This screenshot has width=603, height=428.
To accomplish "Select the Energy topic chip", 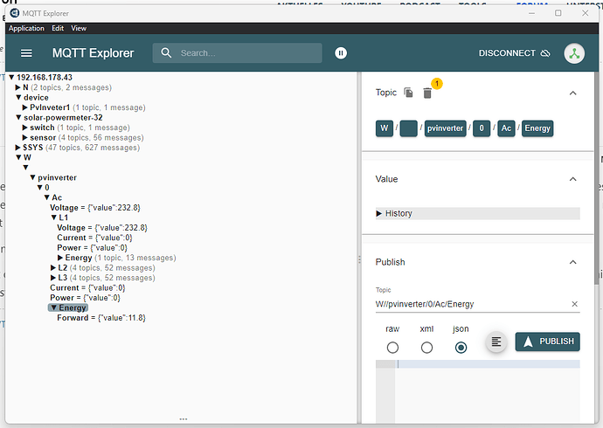I will pos(537,128).
